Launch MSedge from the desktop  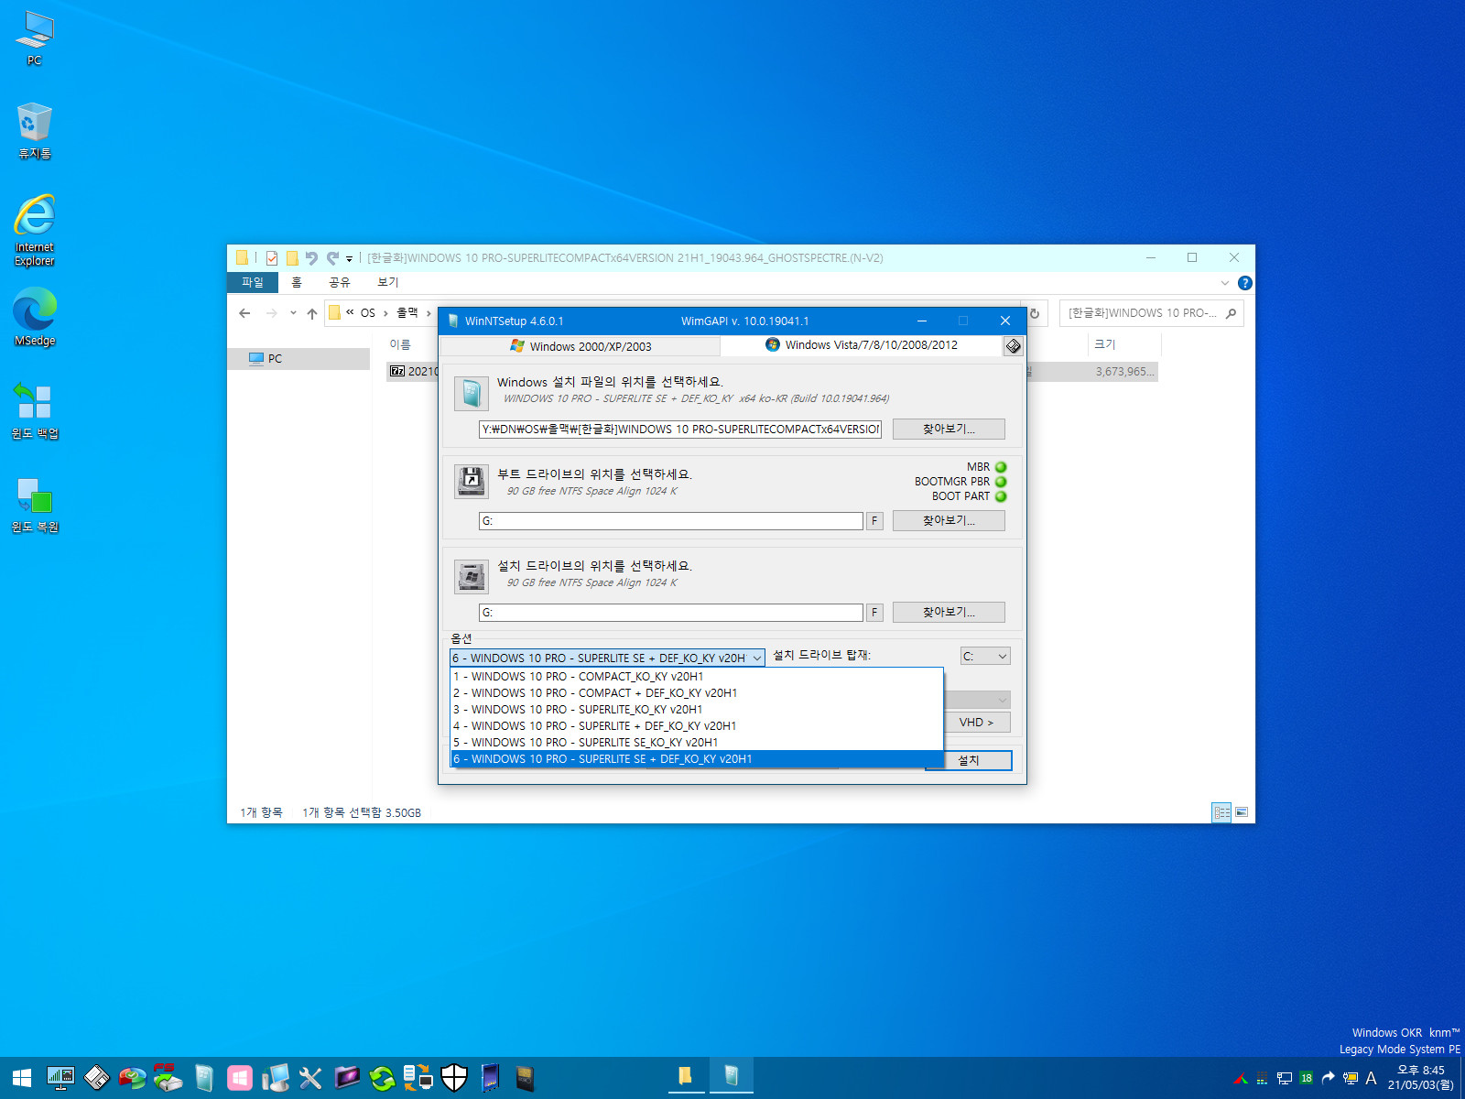point(35,317)
